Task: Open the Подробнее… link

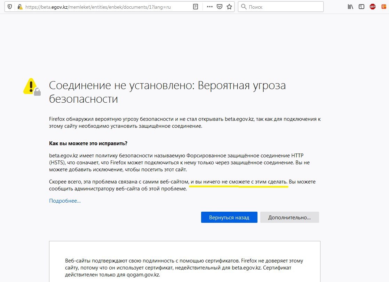Action: click(x=65, y=201)
